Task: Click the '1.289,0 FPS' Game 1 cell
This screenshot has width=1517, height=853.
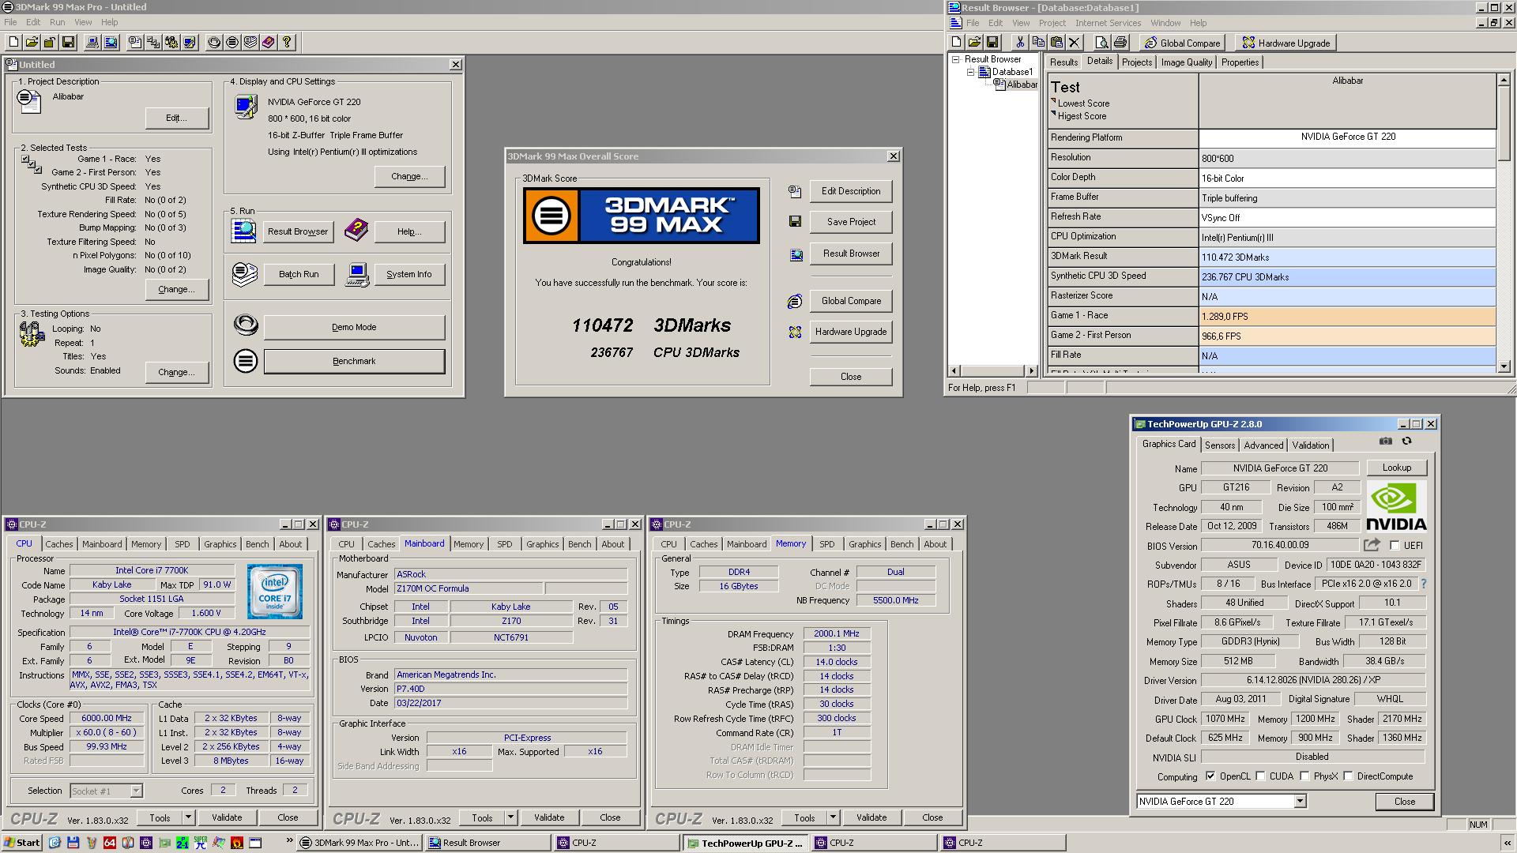Action: 1347,316
